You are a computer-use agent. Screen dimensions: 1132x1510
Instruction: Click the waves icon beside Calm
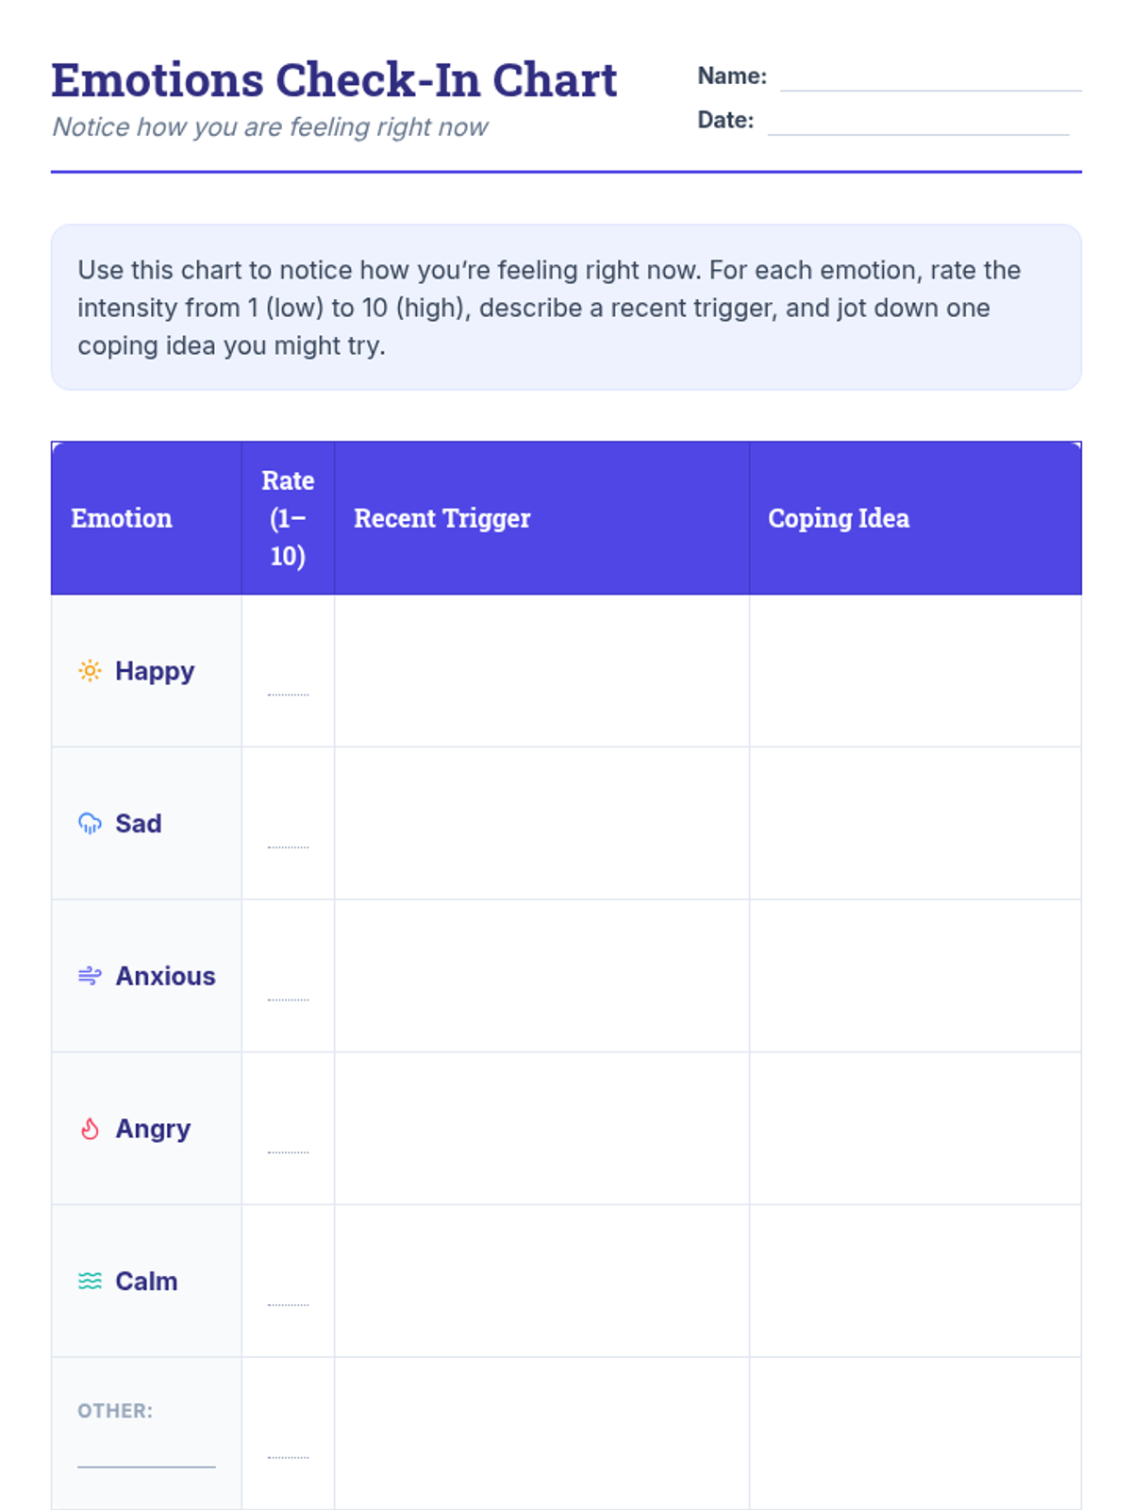point(90,1281)
